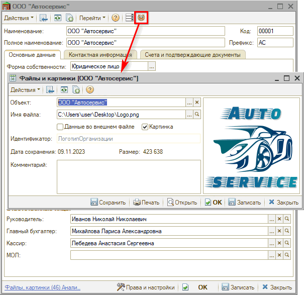Open the Файлы, картинки (46) link
The width and height of the screenshot is (304, 295).
pos(42,287)
